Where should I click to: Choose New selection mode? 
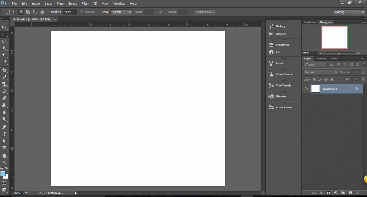pos(21,12)
